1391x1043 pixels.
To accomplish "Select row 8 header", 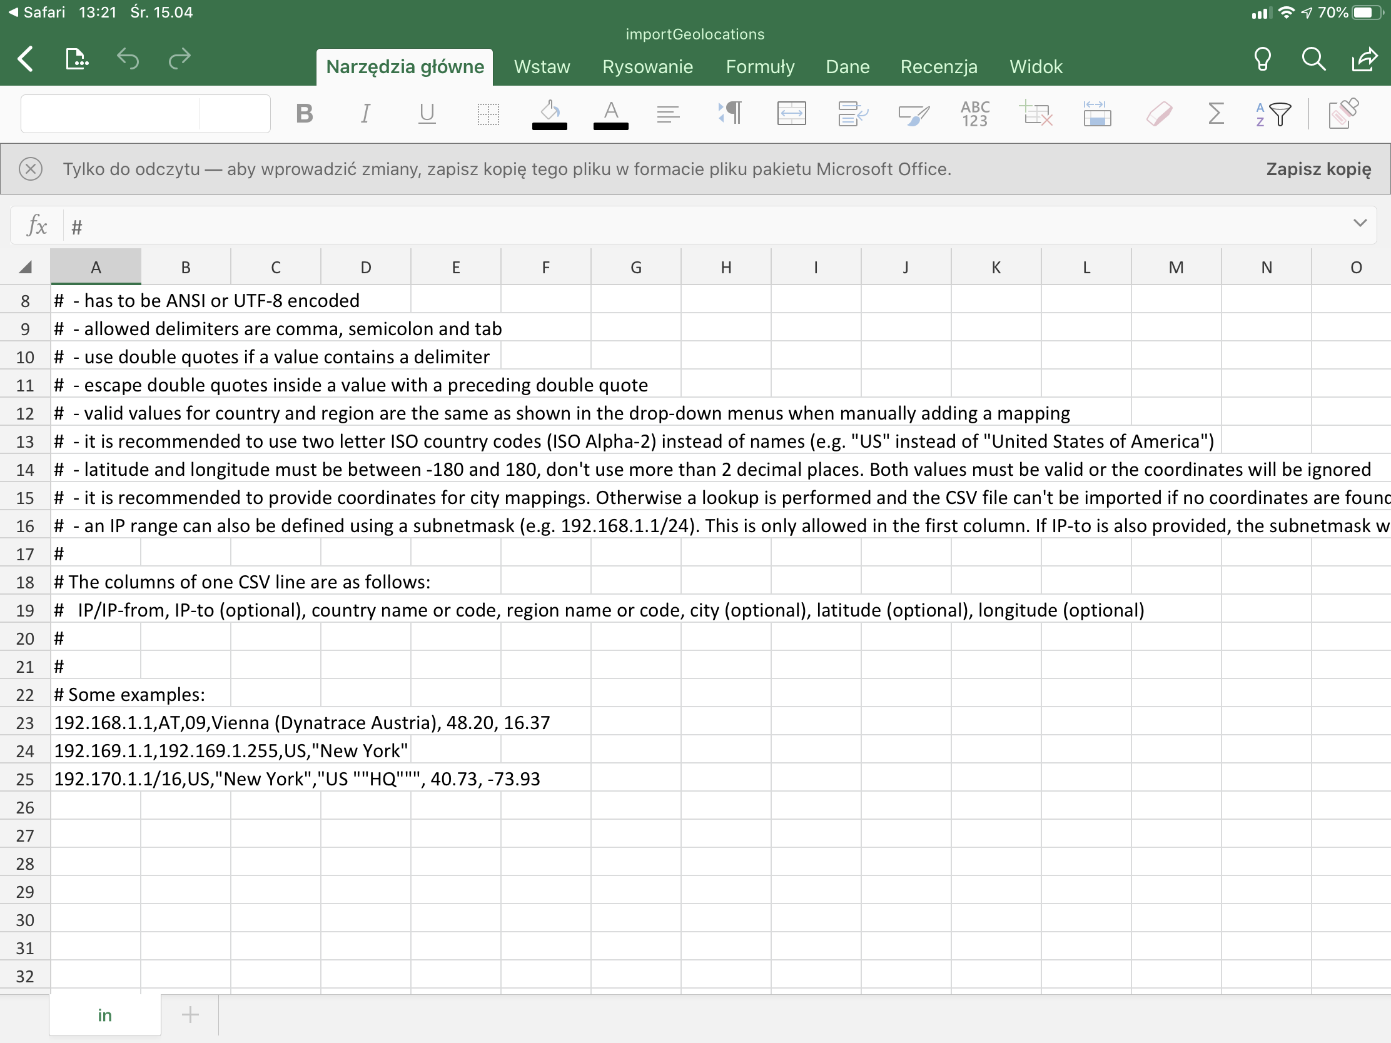I will (x=25, y=301).
